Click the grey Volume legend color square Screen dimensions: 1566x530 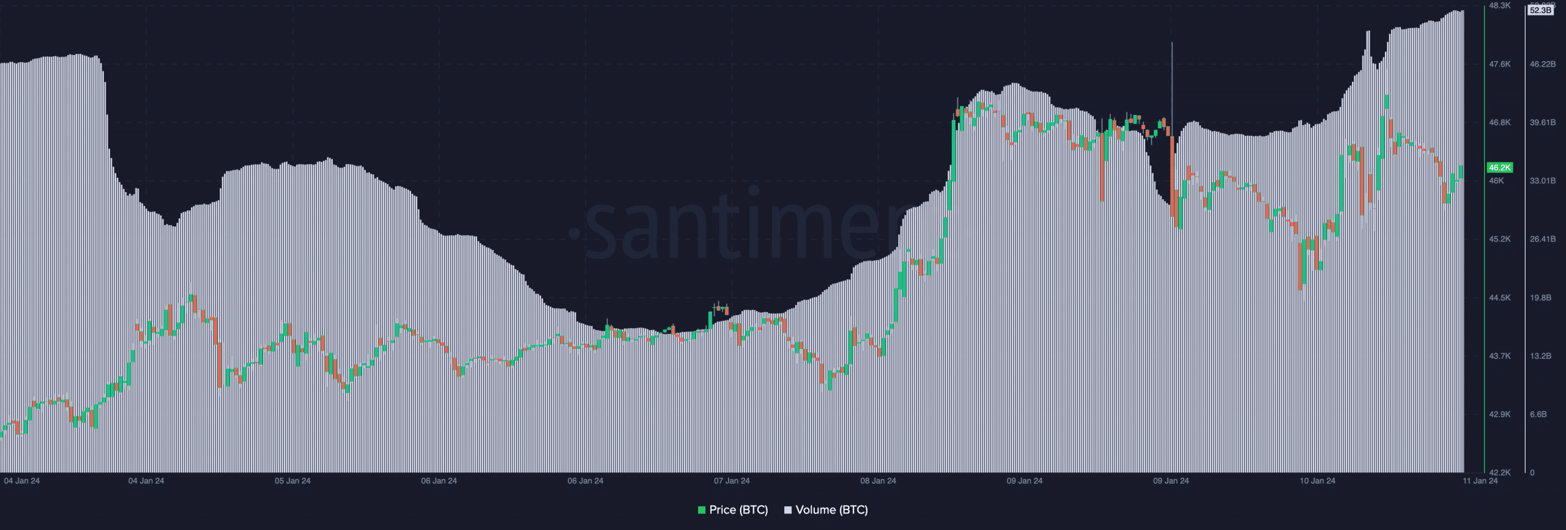click(x=788, y=510)
